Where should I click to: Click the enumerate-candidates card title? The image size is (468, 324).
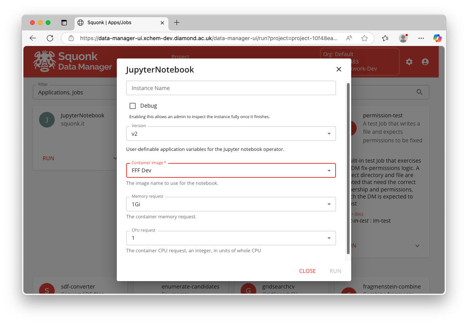click(190, 287)
